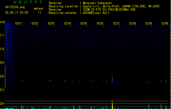Click the ICOM IC-575 receiver text
171x109 pixels.
pyautogui.click(x=109, y=10)
